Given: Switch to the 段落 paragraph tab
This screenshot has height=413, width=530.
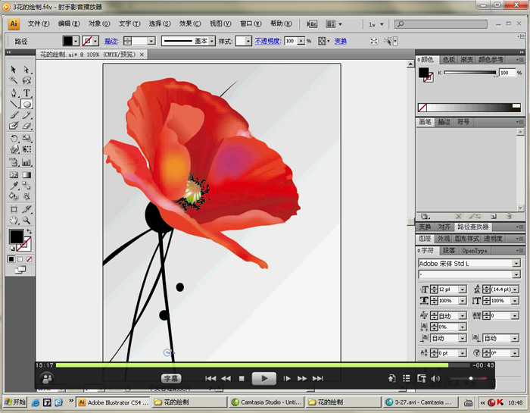Looking at the screenshot, I should point(449,251).
